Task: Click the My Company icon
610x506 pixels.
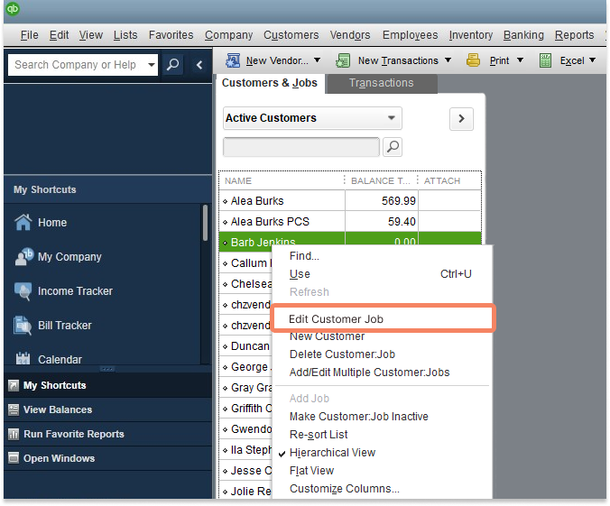Action: [x=23, y=257]
